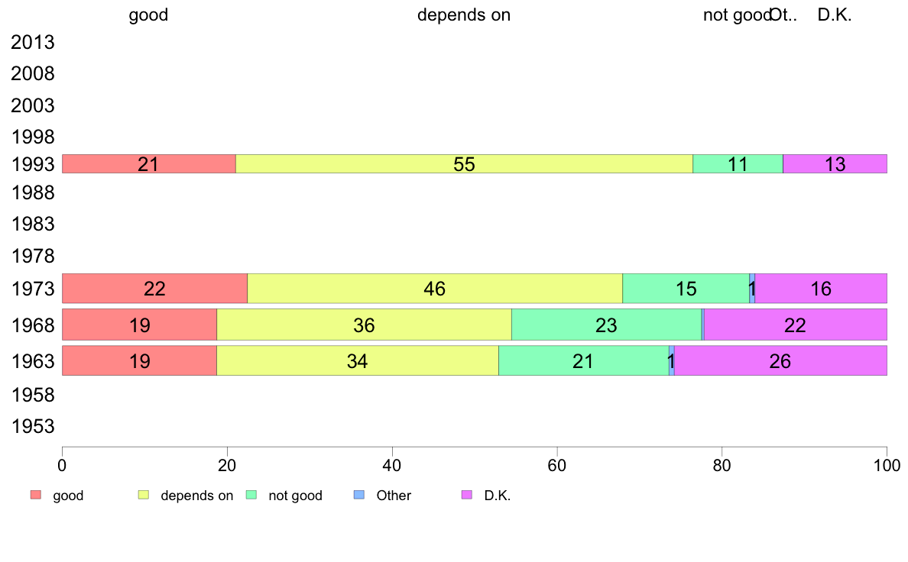The image size is (908, 562).
Task: Click the 1968 D.K. segment showing 22
Action: point(795,325)
